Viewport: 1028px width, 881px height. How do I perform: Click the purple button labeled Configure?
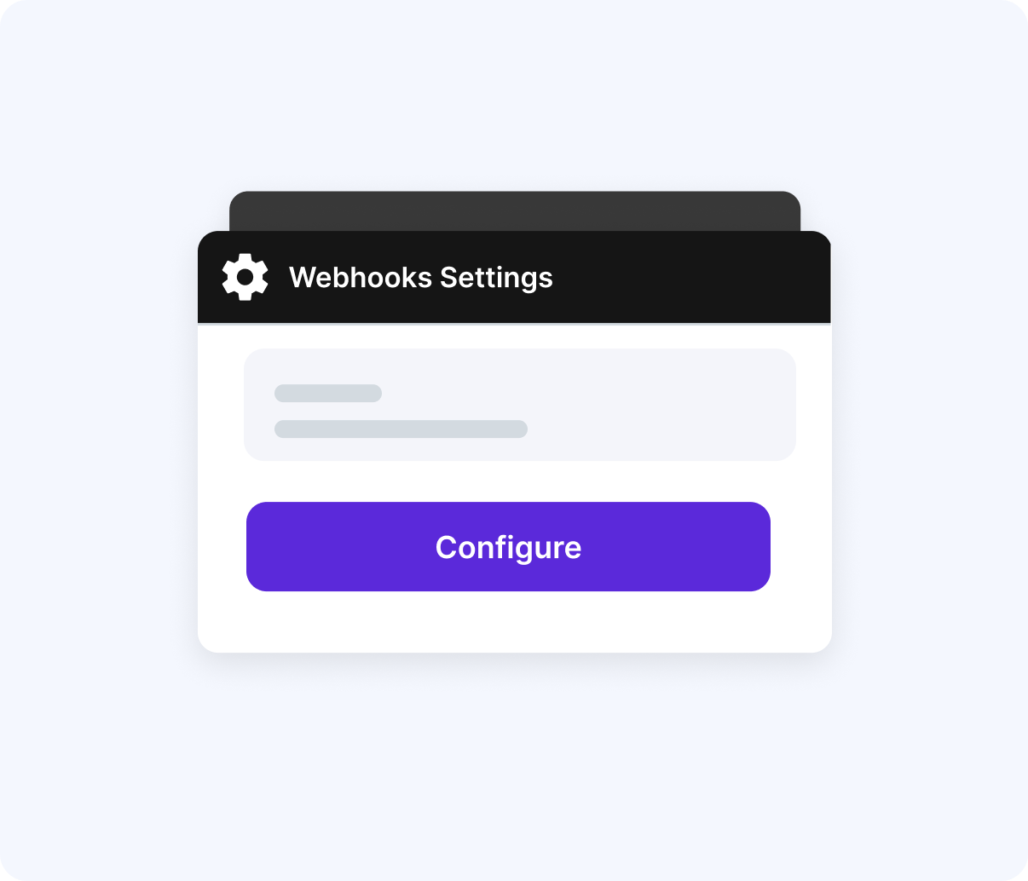click(x=508, y=546)
